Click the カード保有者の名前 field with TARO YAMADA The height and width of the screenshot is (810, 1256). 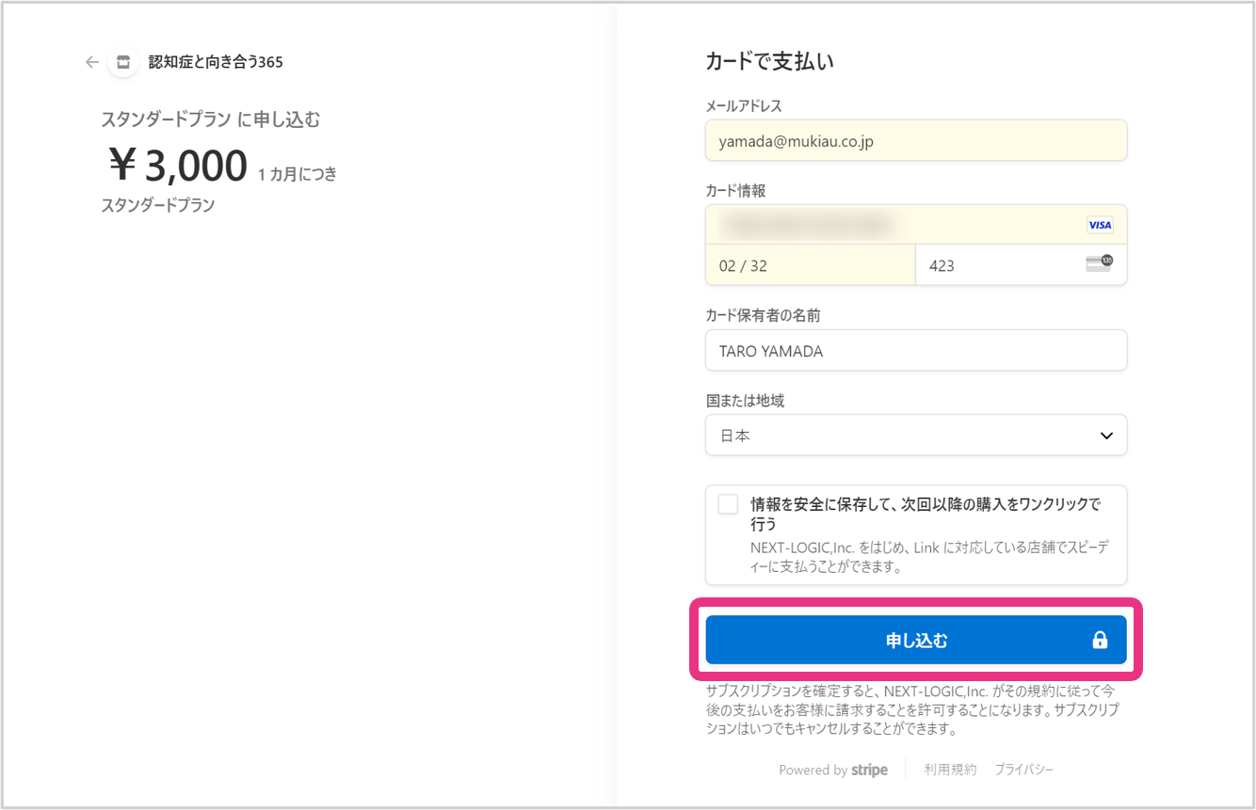915,351
